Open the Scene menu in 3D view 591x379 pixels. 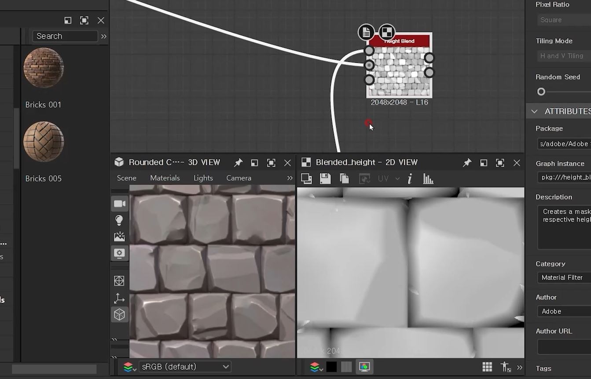[x=127, y=178]
